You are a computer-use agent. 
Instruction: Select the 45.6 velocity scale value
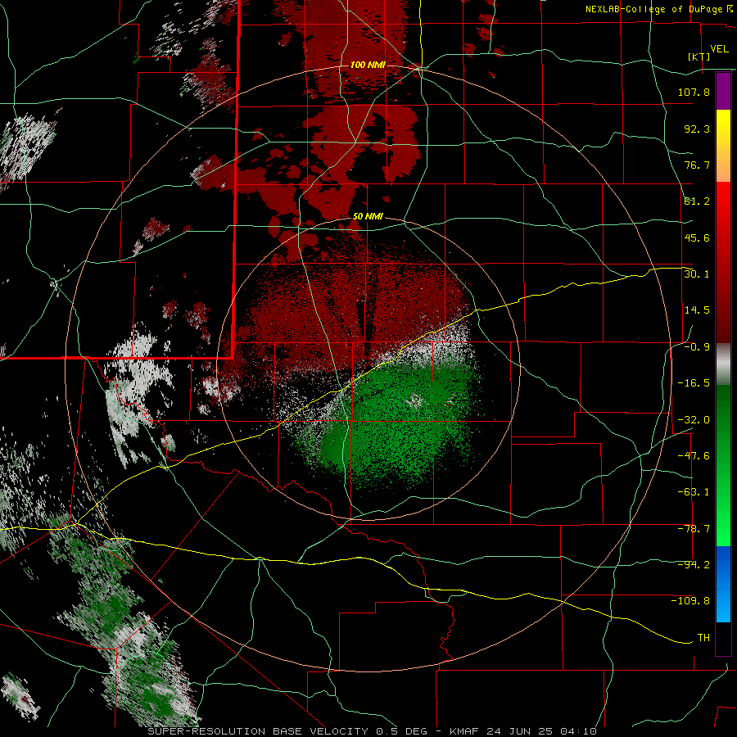(x=697, y=237)
